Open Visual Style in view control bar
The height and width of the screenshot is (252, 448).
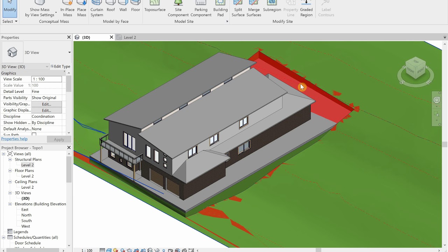pyautogui.click(x=109, y=250)
